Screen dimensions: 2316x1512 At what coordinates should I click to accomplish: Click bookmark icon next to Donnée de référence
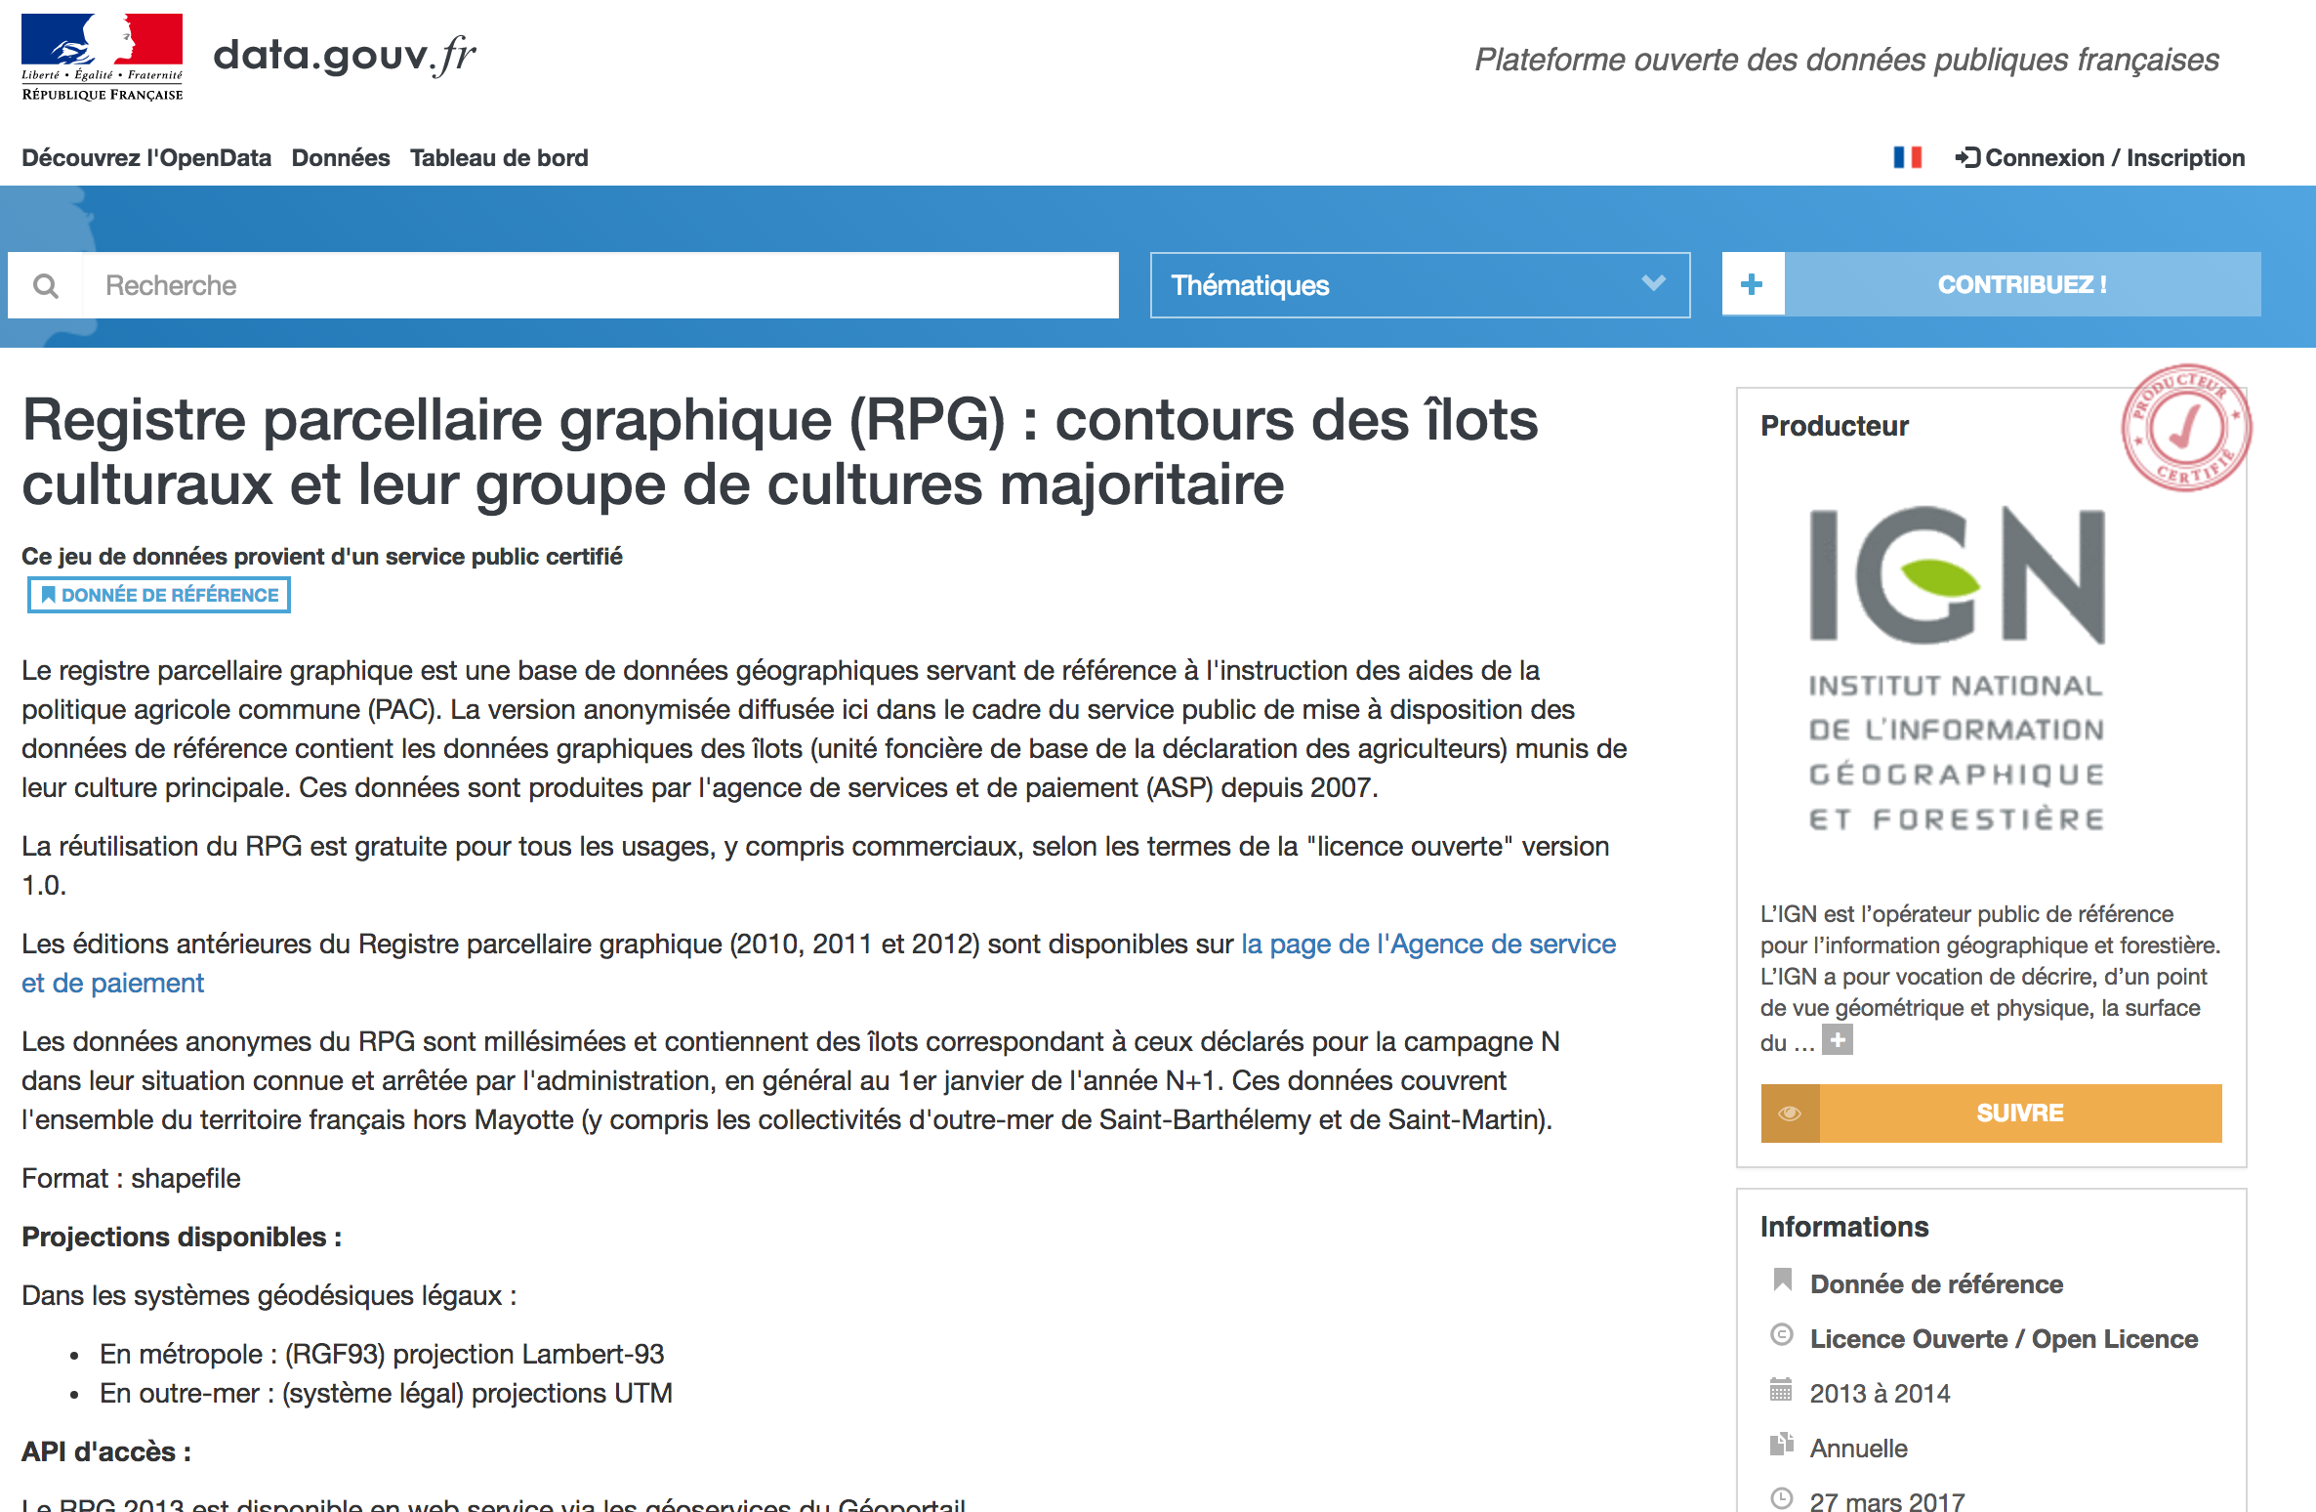point(1782,1281)
